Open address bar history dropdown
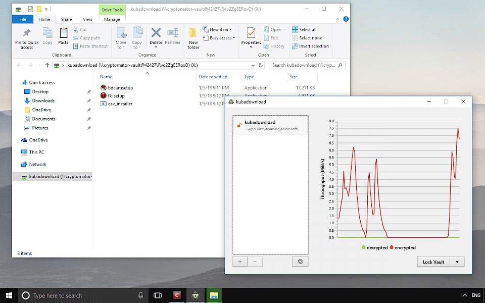Viewport: 485px width, 303px height. tap(253, 65)
